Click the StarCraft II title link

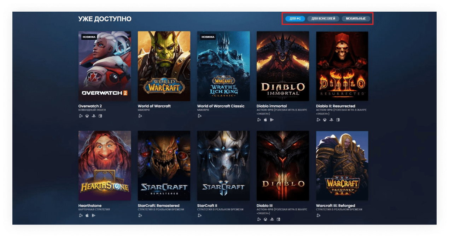pos(207,206)
